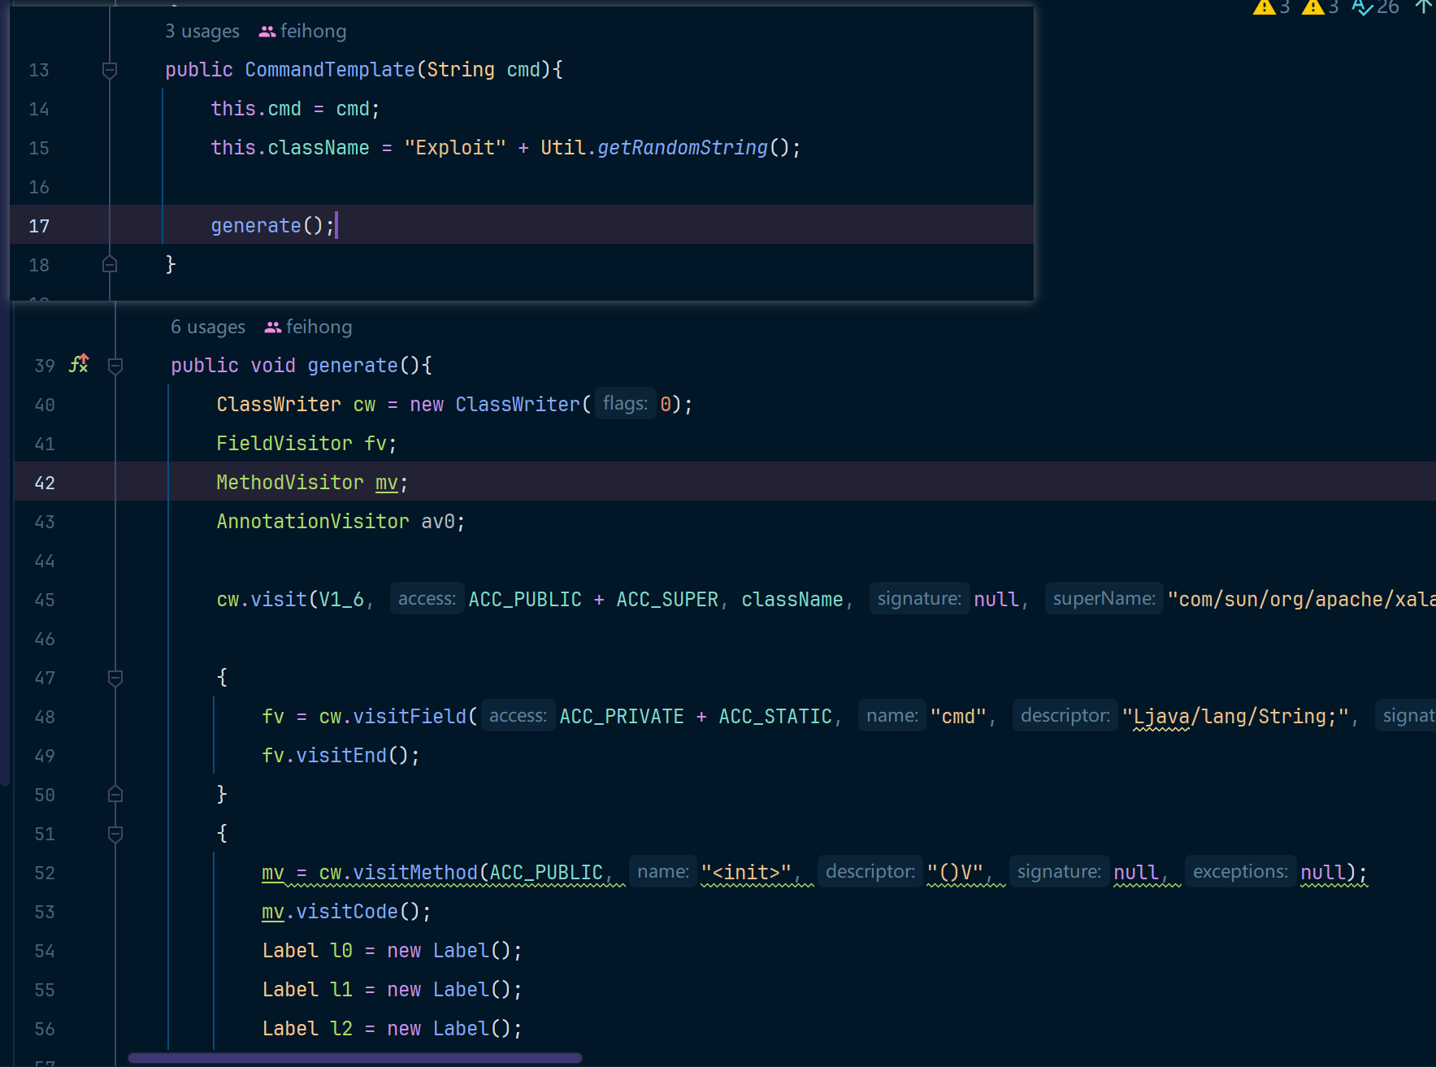Click line number 17 in the gutter
This screenshot has height=1067, width=1436.
[39, 226]
